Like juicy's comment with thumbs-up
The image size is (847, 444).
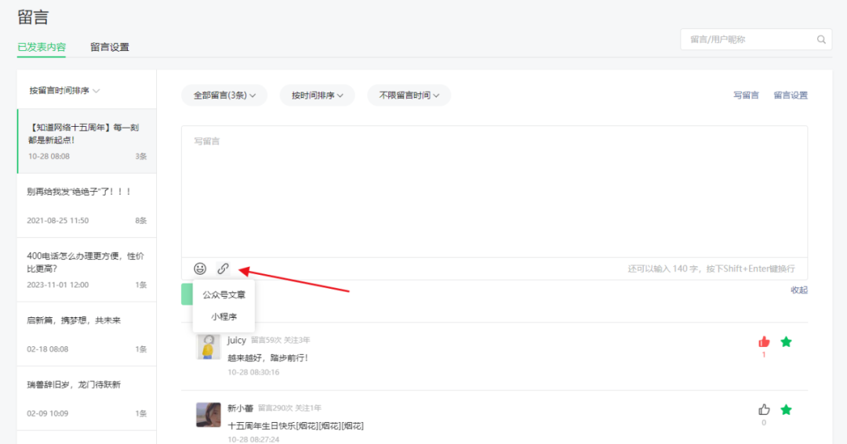(764, 341)
